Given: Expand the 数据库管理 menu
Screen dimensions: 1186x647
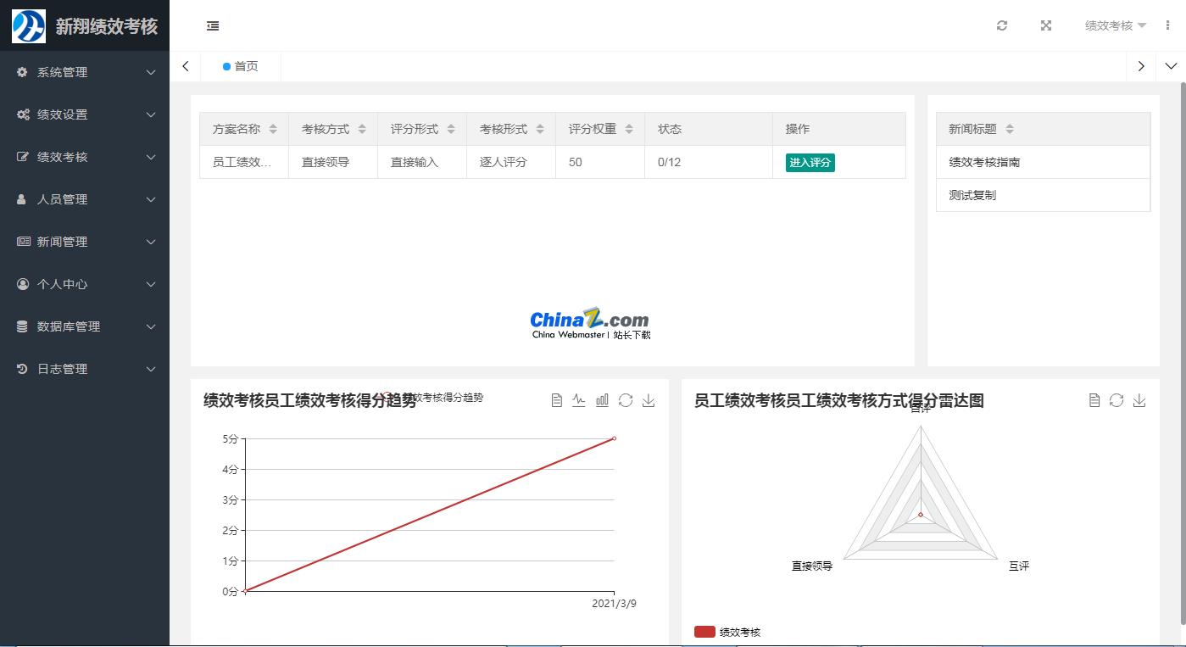Looking at the screenshot, I should 85,326.
